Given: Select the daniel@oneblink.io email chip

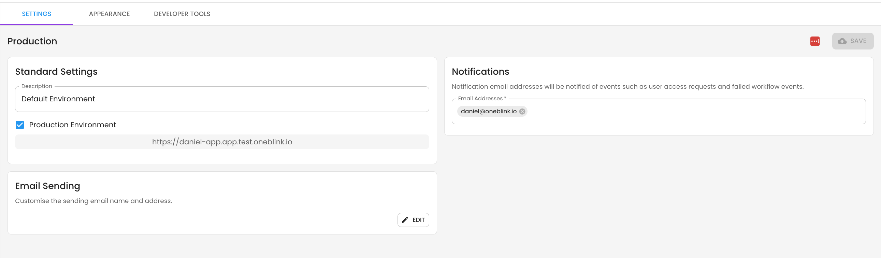Looking at the screenshot, I should (488, 111).
